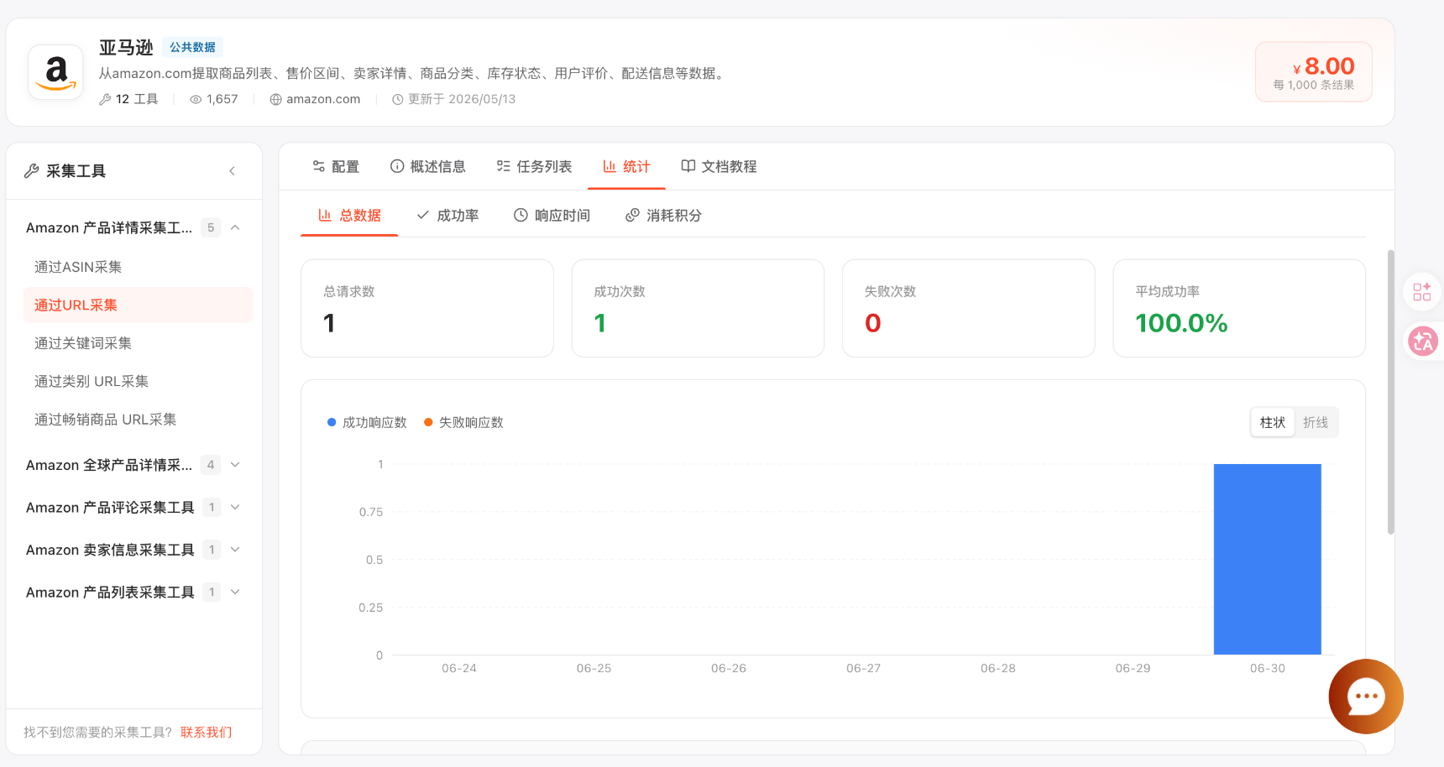This screenshot has width=1444, height=767.
Task: Click the apps grid floating icon
Action: (1422, 292)
